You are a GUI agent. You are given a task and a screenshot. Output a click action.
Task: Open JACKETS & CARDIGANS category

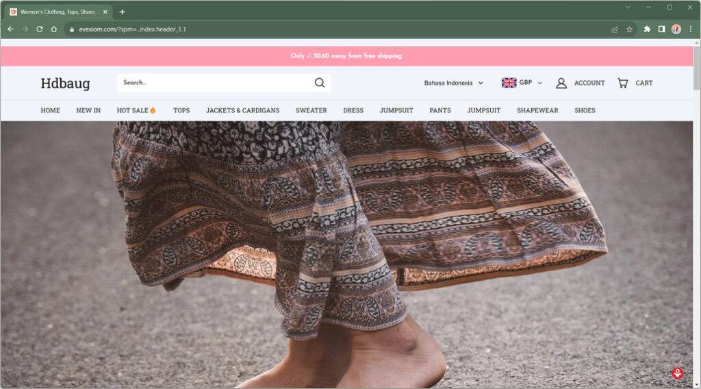pyautogui.click(x=242, y=110)
